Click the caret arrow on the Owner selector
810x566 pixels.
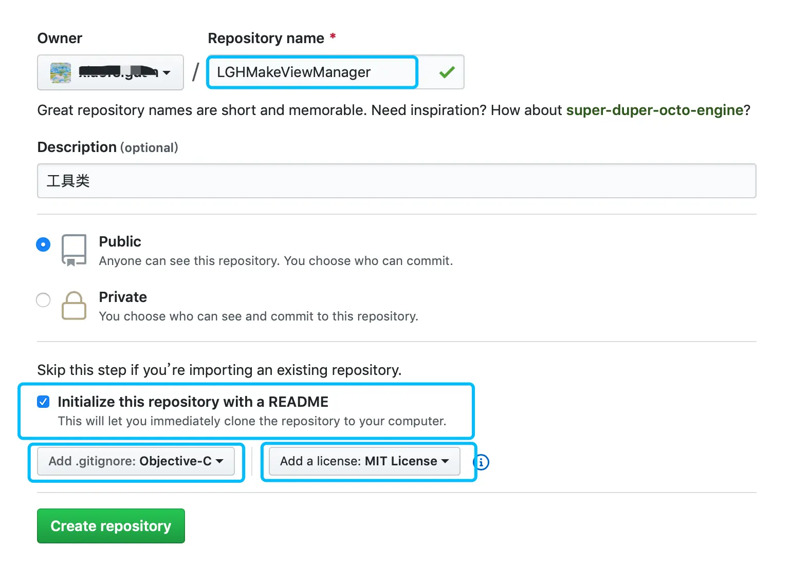point(167,73)
